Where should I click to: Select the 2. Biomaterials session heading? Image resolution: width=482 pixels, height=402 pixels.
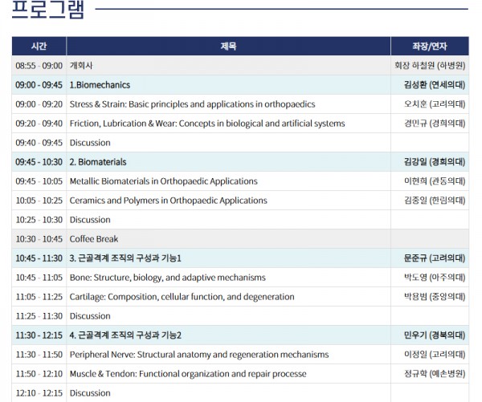98,162
